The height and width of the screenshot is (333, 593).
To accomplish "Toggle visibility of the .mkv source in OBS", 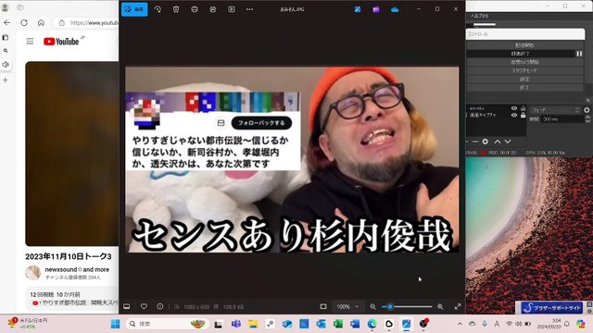I will pos(514,108).
